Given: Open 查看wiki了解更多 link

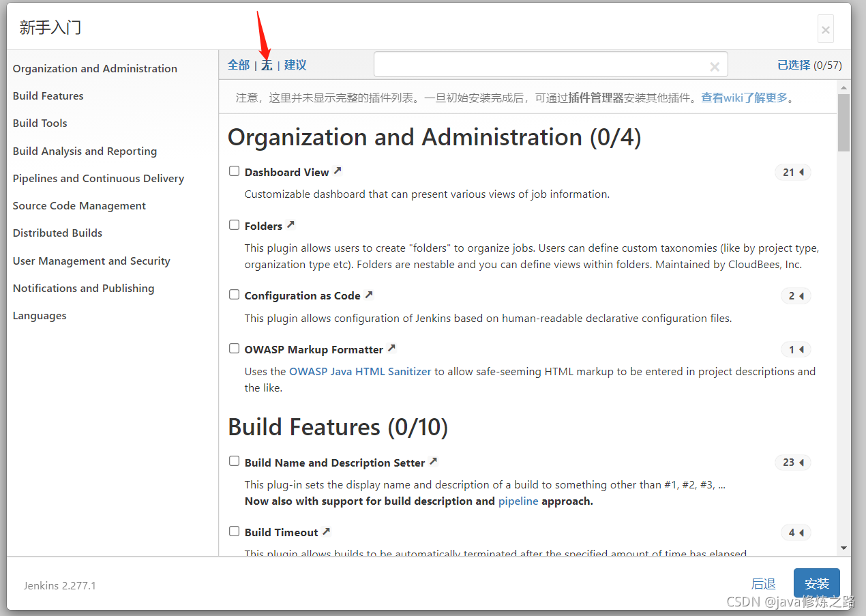Looking at the screenshot, I should (x=745, y=98).
